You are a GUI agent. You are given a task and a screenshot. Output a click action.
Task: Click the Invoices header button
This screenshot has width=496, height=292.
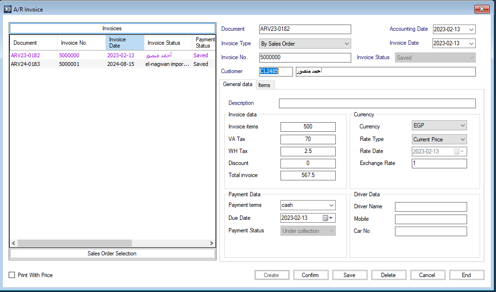click(x=112, y=28)
